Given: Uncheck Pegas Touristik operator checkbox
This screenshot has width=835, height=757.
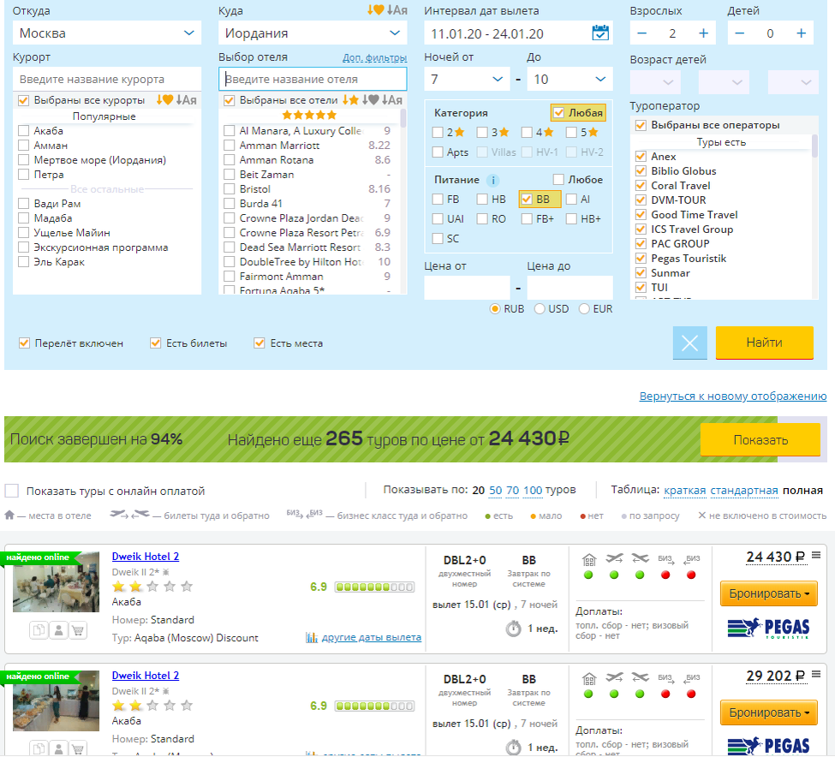Looking at the screenshot, I should tap(641, 259).
